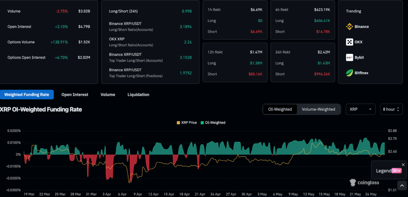
Task: Click the 24h Long value $1.43M
Action: (324, 63)
